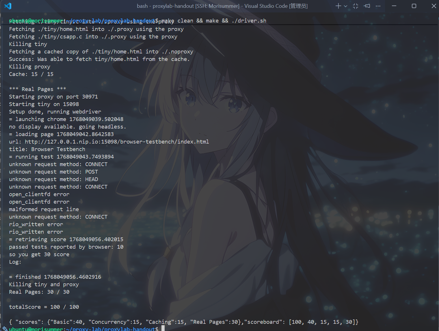This screenshot has height=331, width=439.
Task: Open the more actions ellipsis menu
Action: click(378, 6)
